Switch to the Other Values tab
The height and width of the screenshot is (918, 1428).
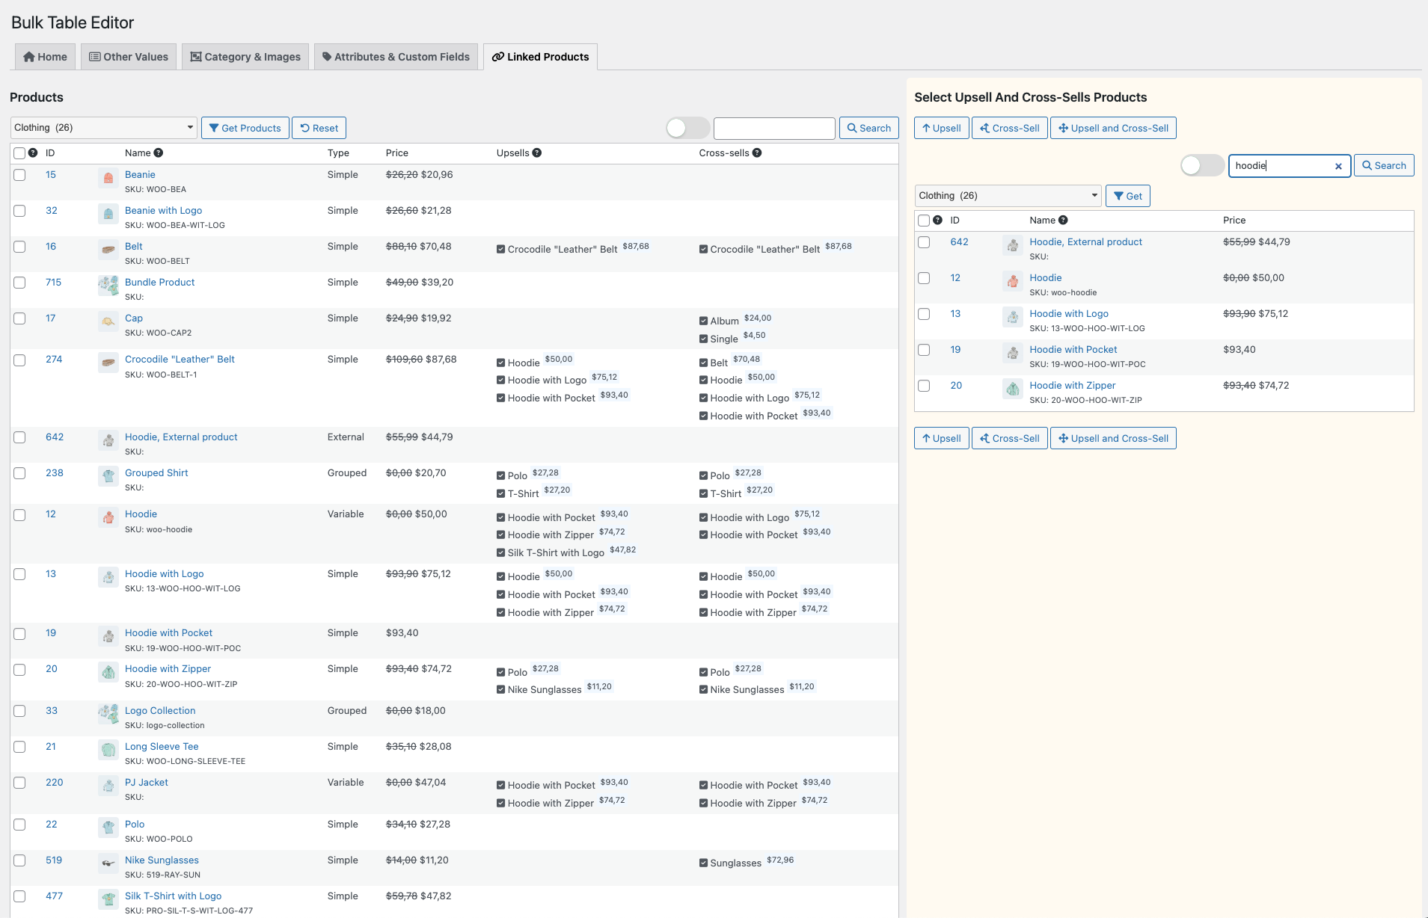[129, 56]
